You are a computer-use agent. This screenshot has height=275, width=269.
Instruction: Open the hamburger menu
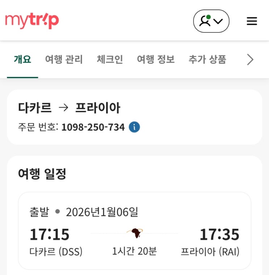pos(252,21)
